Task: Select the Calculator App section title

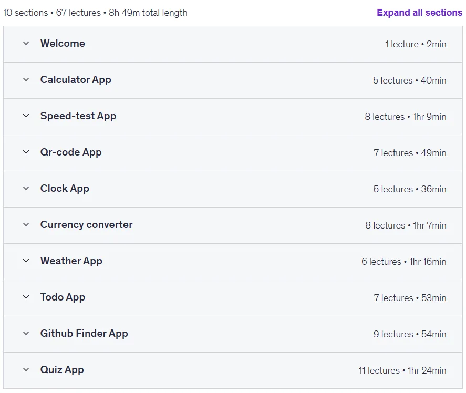Action: (x=76, y=80)
